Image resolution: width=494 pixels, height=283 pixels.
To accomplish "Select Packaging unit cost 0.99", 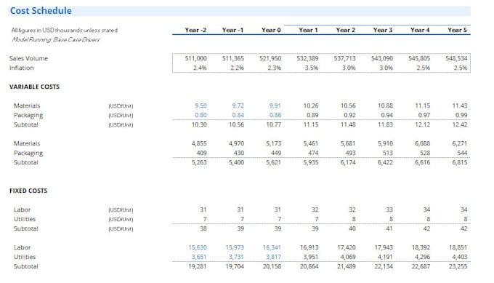I will [461, 115].
